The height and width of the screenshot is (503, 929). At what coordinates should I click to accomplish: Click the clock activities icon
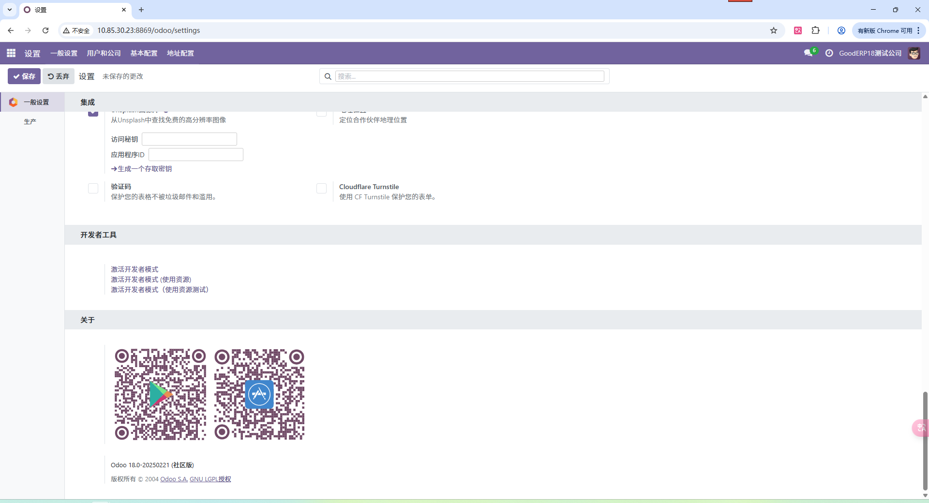(x=829, y=53)
